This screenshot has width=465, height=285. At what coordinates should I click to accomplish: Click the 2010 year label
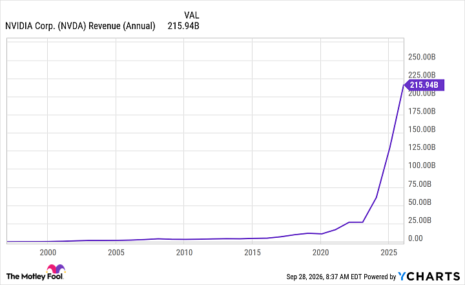click(x=184, y=252)
